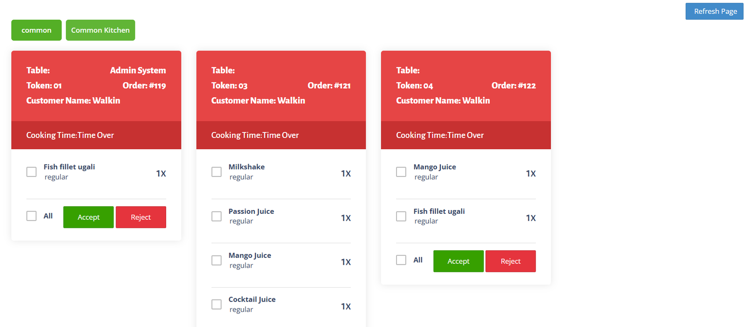Check Mango Juice in order #122
The image size is (749, 327).
click(x=401, y=172)
